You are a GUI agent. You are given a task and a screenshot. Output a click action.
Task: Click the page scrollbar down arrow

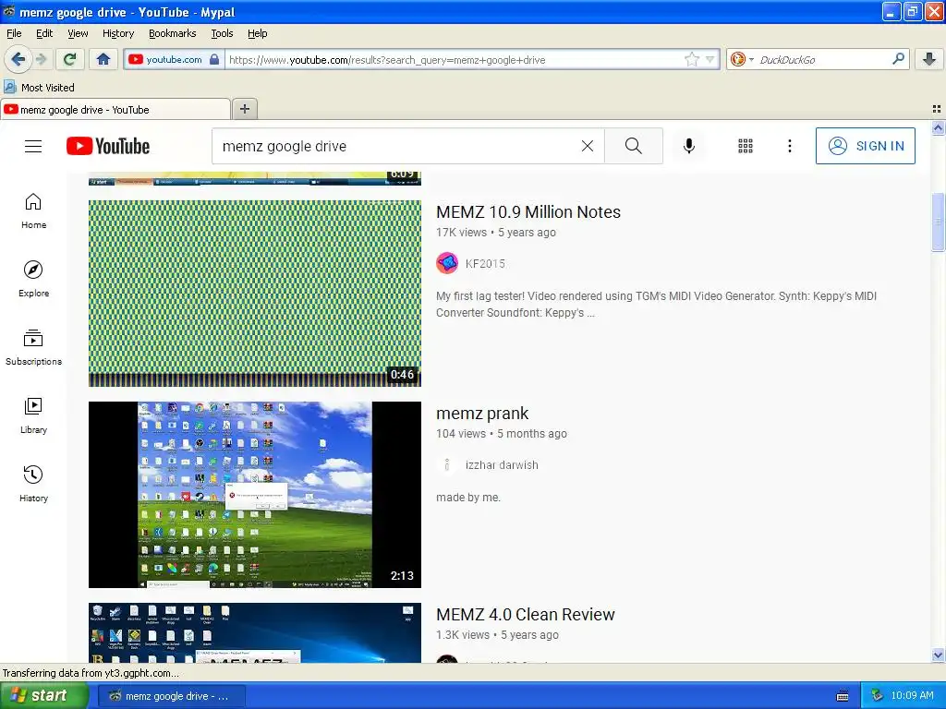[x=938, y=655]
